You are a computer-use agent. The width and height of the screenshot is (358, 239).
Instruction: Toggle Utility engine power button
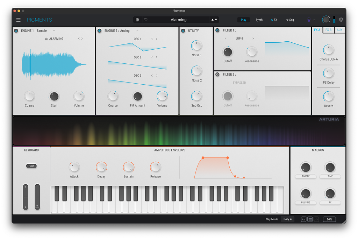pyautogui.click(x=183, y=30)
